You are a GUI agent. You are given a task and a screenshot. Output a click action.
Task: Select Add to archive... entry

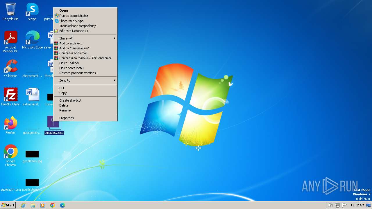tap(85, 43)
